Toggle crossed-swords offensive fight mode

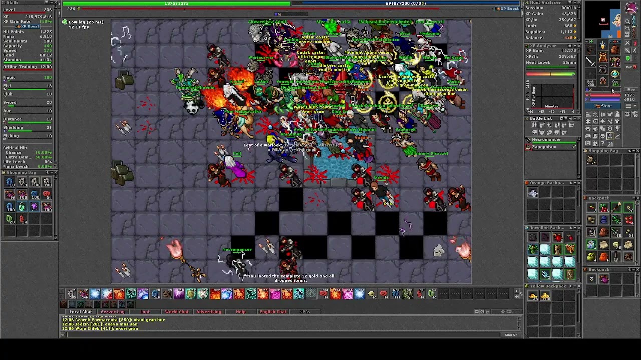(x=627, y=43)
